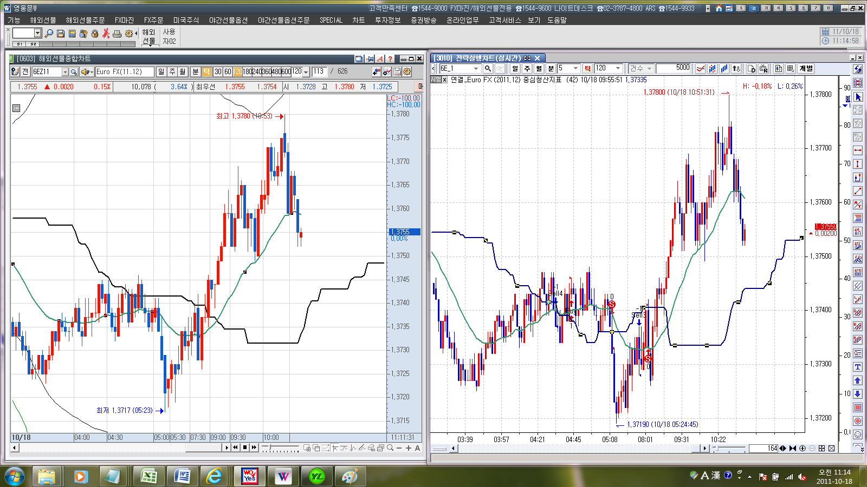Click the calculator icon in main toolbar
Viewport: 867px width, 487px height.
(x=72, y=34)
